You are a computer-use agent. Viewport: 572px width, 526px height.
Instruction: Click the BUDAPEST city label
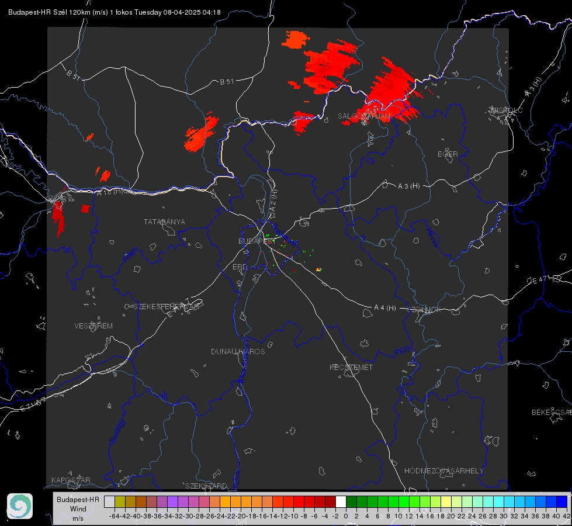[257, 241]
